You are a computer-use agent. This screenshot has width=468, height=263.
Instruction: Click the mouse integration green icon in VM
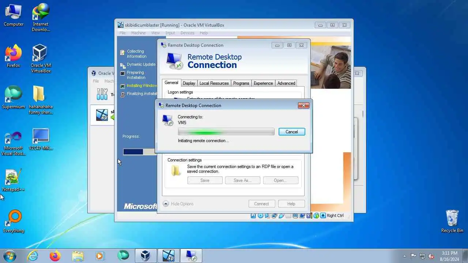[x=316, y=216]
